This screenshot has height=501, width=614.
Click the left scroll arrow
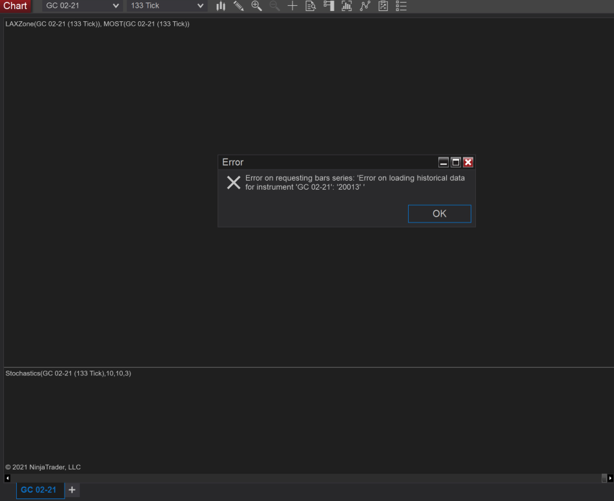8,478
